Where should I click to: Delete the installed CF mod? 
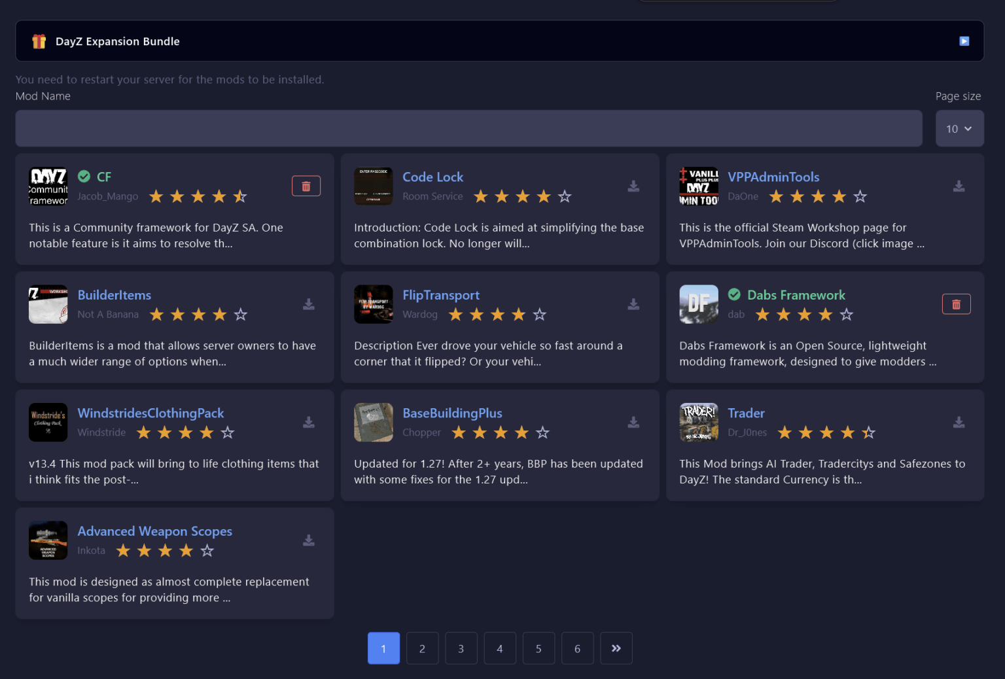click(306, 186)
